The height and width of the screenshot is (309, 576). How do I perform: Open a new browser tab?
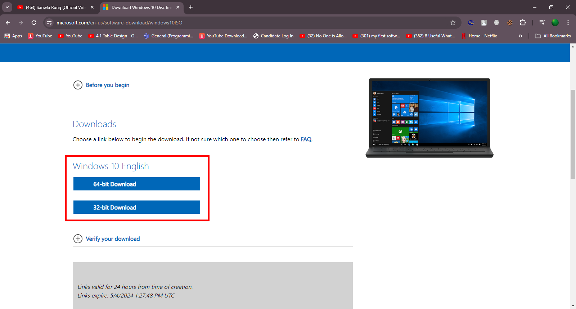(x=191, y=7)
